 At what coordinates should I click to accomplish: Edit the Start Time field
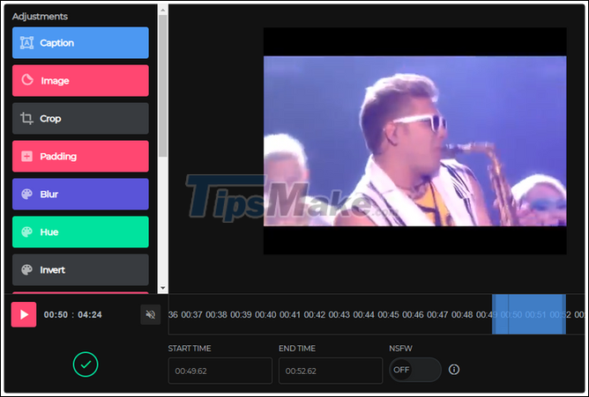pyautogui.click(x=220, y=371)
